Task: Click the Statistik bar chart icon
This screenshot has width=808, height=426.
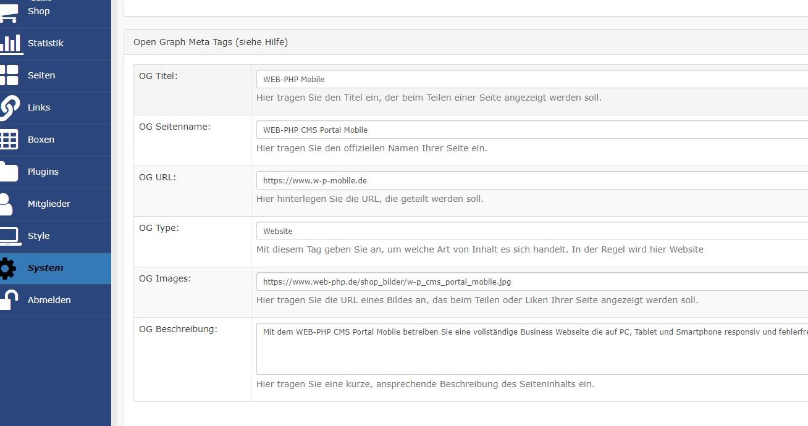Action: coord(10,44)
